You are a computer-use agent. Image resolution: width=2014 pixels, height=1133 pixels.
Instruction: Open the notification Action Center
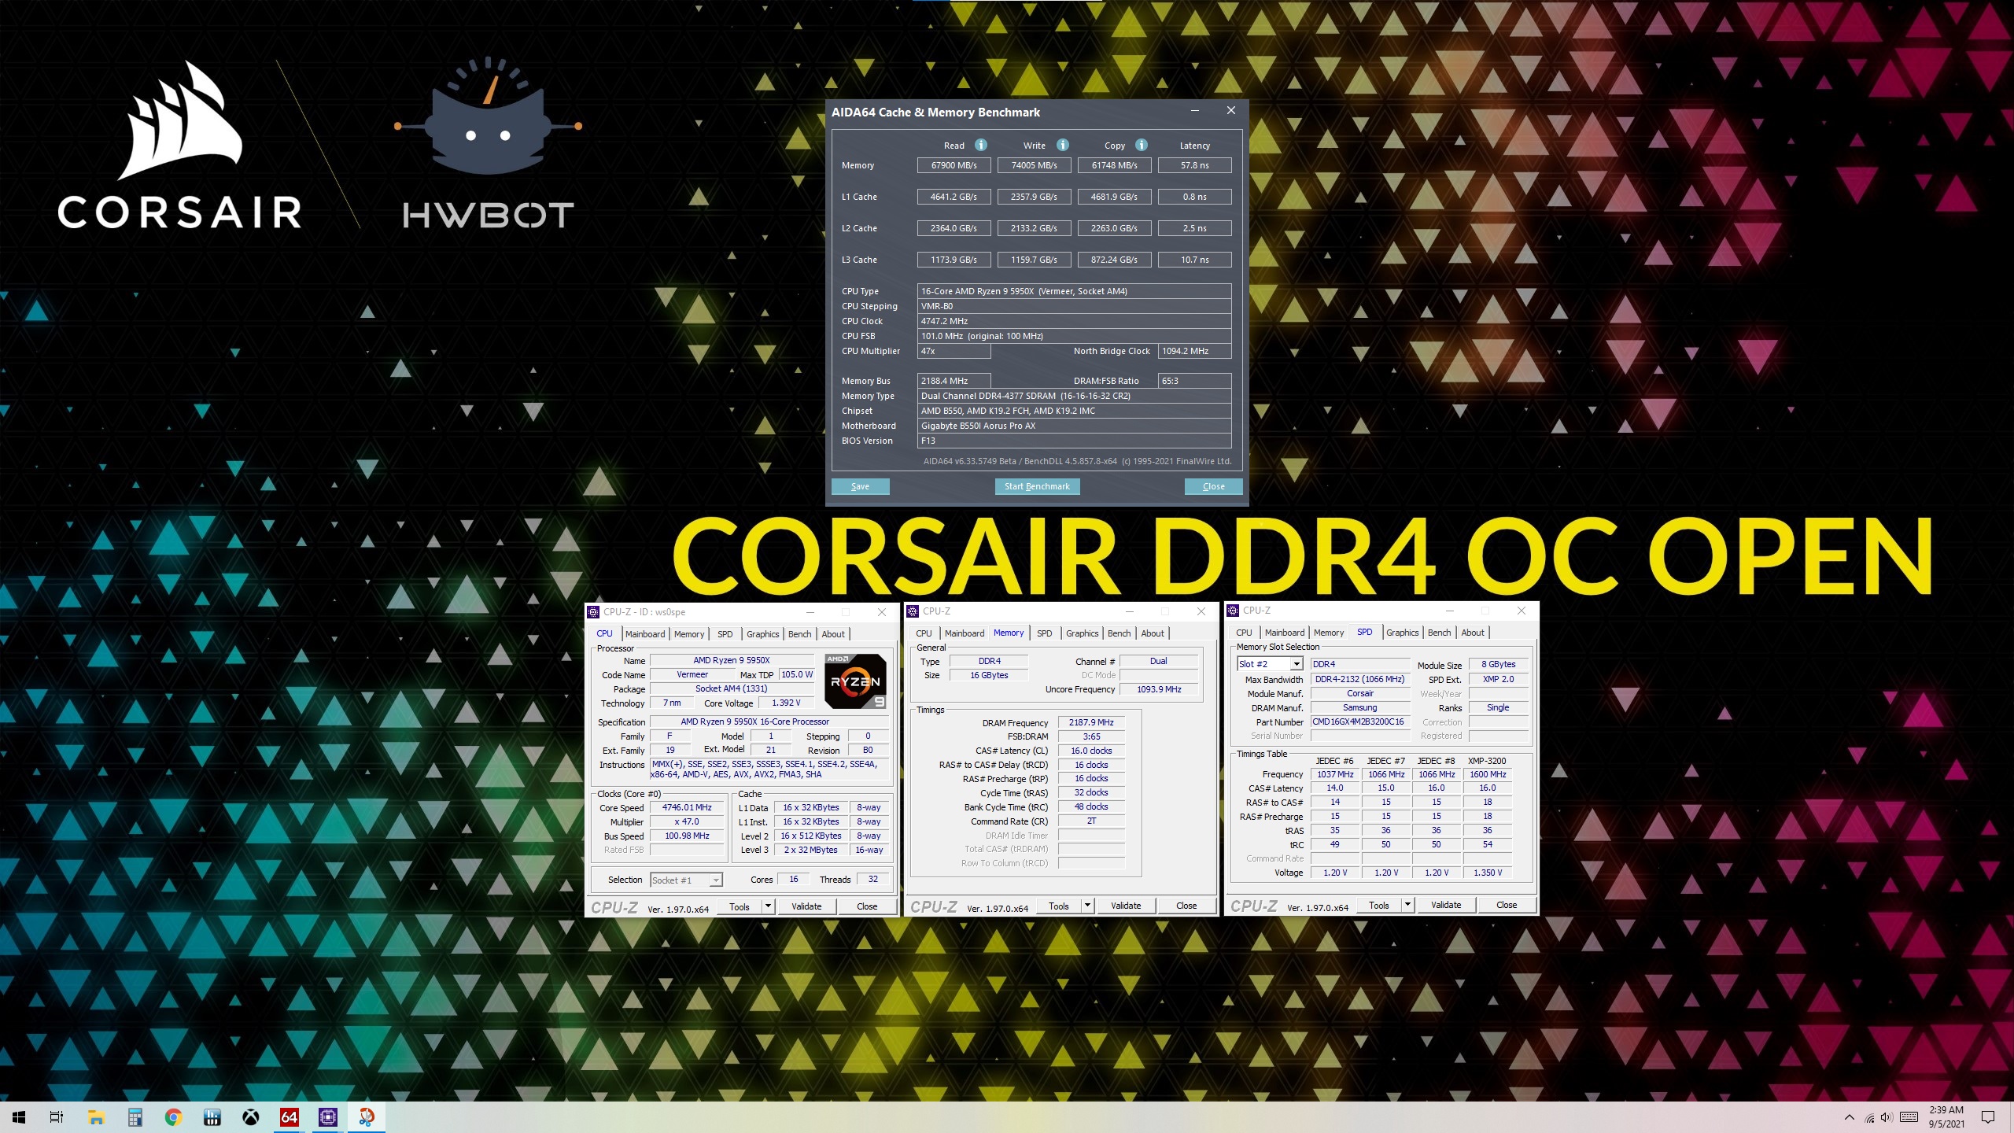(1987, 1117)
